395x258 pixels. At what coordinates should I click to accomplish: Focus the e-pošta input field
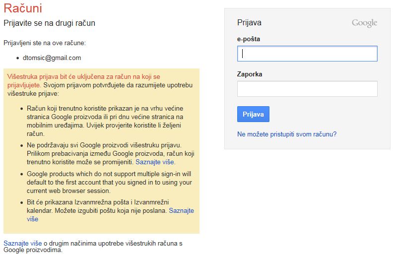[307, 54]
